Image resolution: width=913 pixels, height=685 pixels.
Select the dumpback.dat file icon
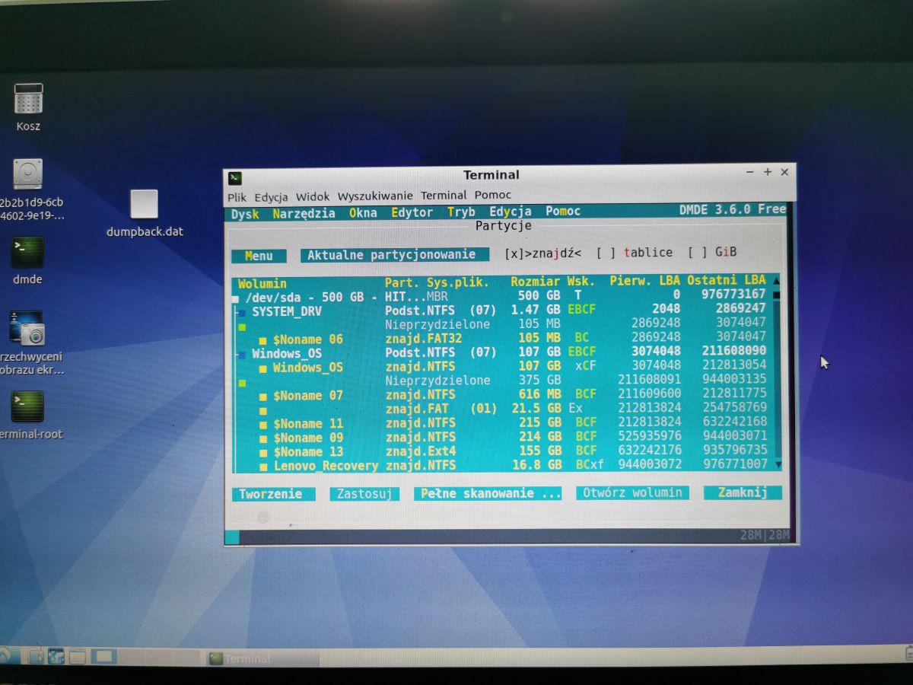(x=145, y=204)
